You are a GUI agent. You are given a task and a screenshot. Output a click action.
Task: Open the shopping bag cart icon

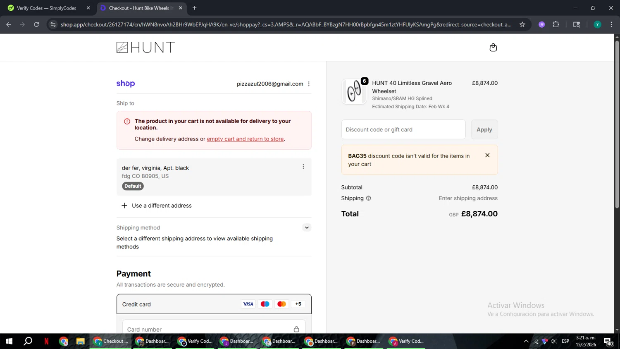(493, 48)
